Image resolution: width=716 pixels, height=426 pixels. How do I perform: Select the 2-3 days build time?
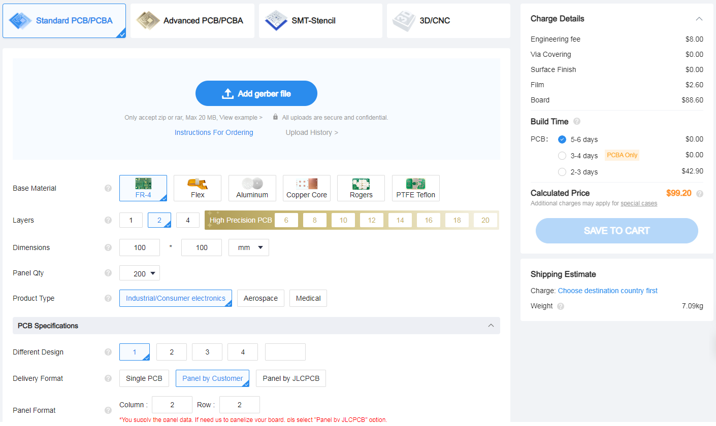pos(562,172)
